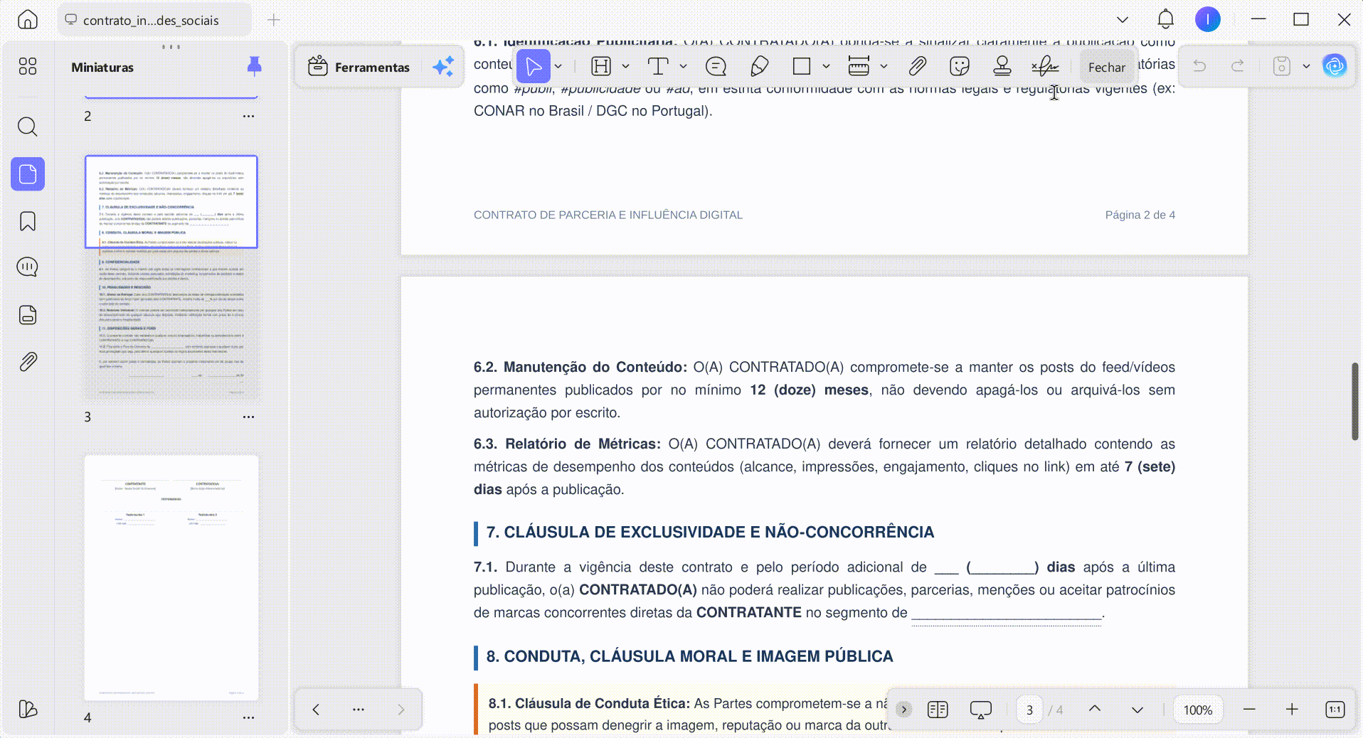The height and width of the screenshot is (738, 1363).
Task: Open options menu for page 3 thumbnail
Action: [x=248, y=417]
